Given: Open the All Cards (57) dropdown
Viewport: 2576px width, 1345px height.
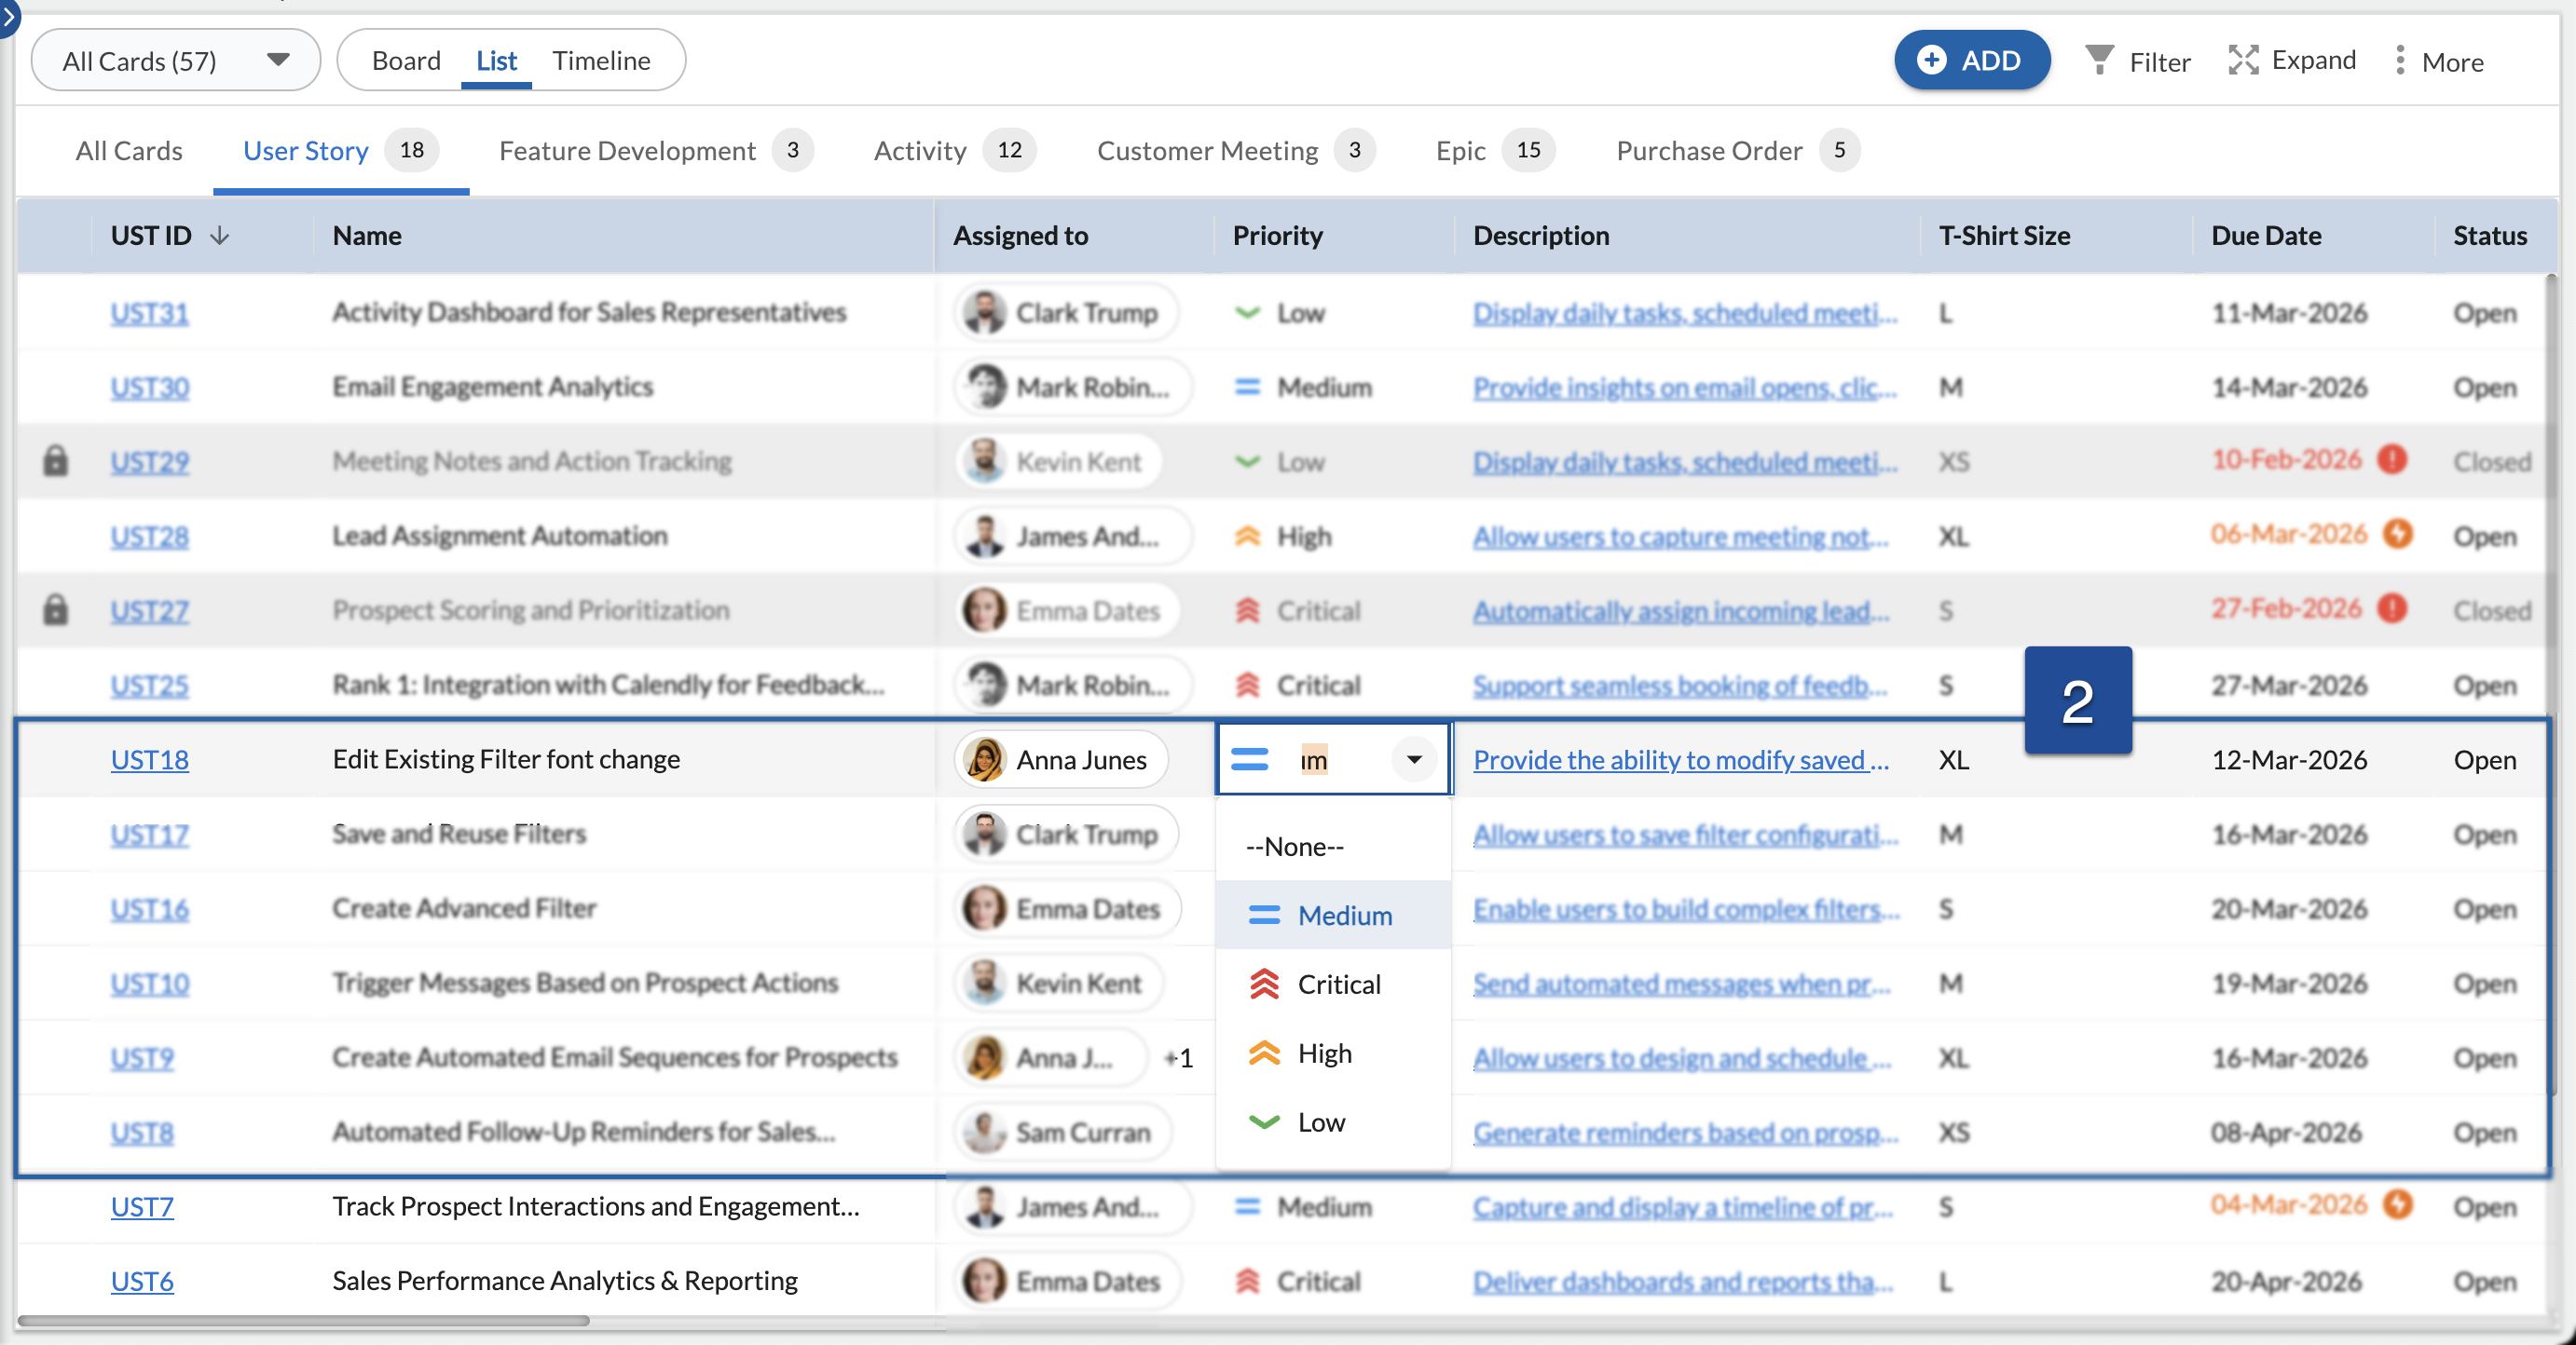Looking at the screenshot, I should point(176,60).
